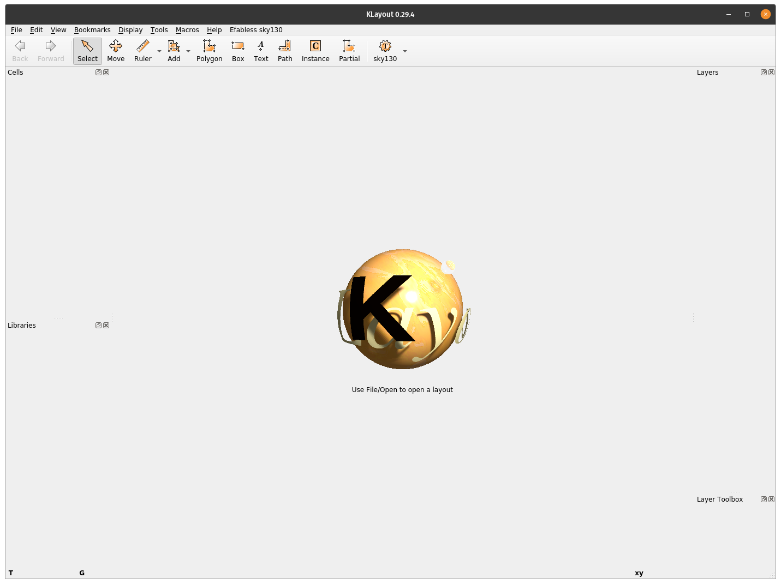
Task: Open the sky130 technology dropdown arrow
Action: [x=405, y=51]
